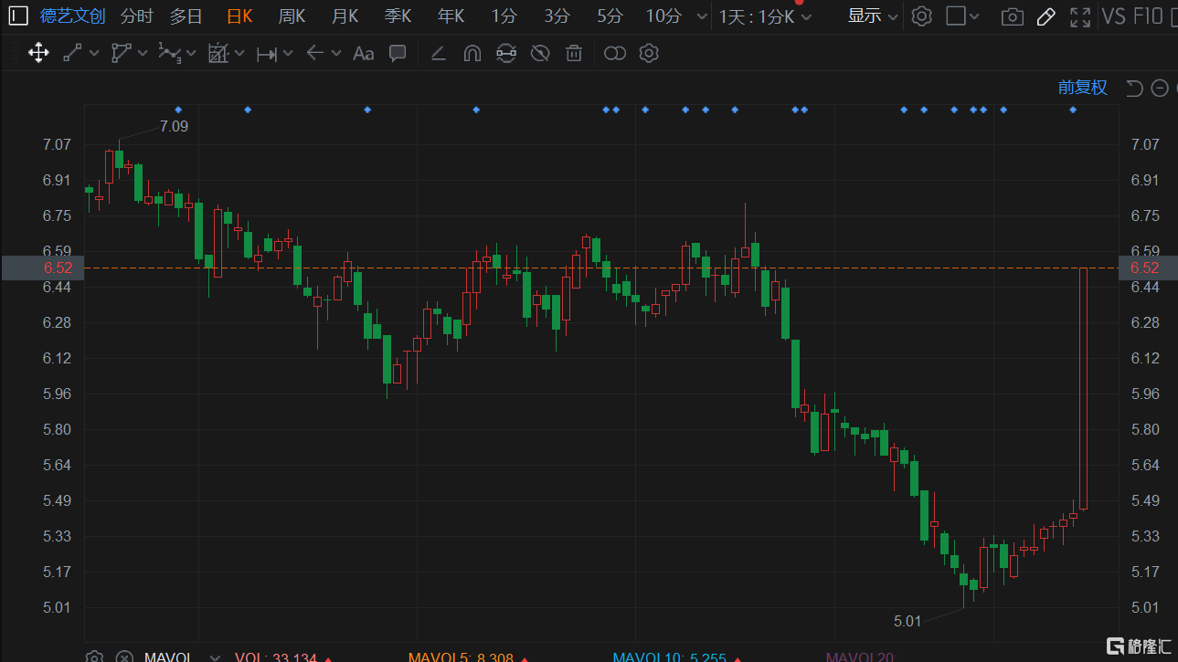Screen dimensions: 1178x662
Task: Select the polygon shape drawing tool
Action: 122,53
